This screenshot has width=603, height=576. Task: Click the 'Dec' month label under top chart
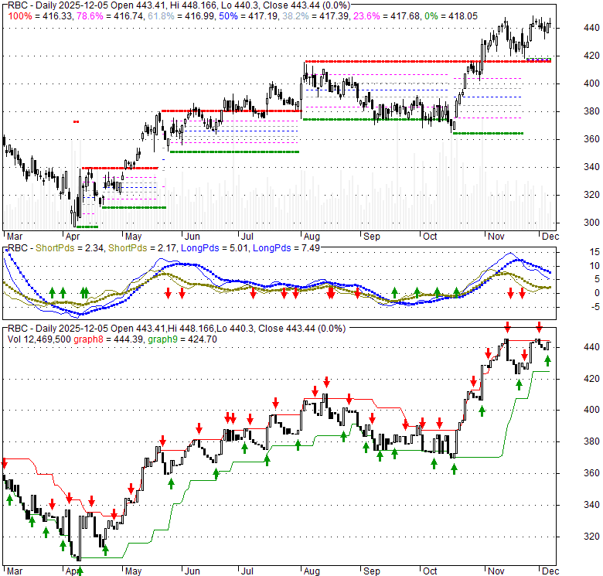pos(550,237)
